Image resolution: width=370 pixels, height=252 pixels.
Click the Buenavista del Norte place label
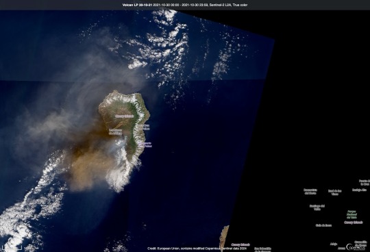pyautogui.click(x=310, y=192)
